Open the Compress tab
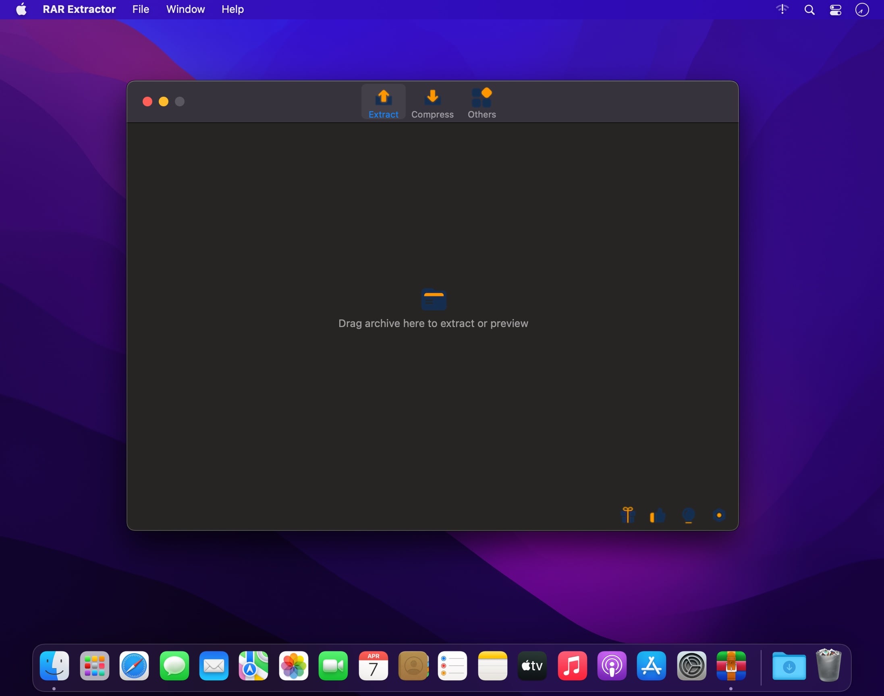 [432, 102]
